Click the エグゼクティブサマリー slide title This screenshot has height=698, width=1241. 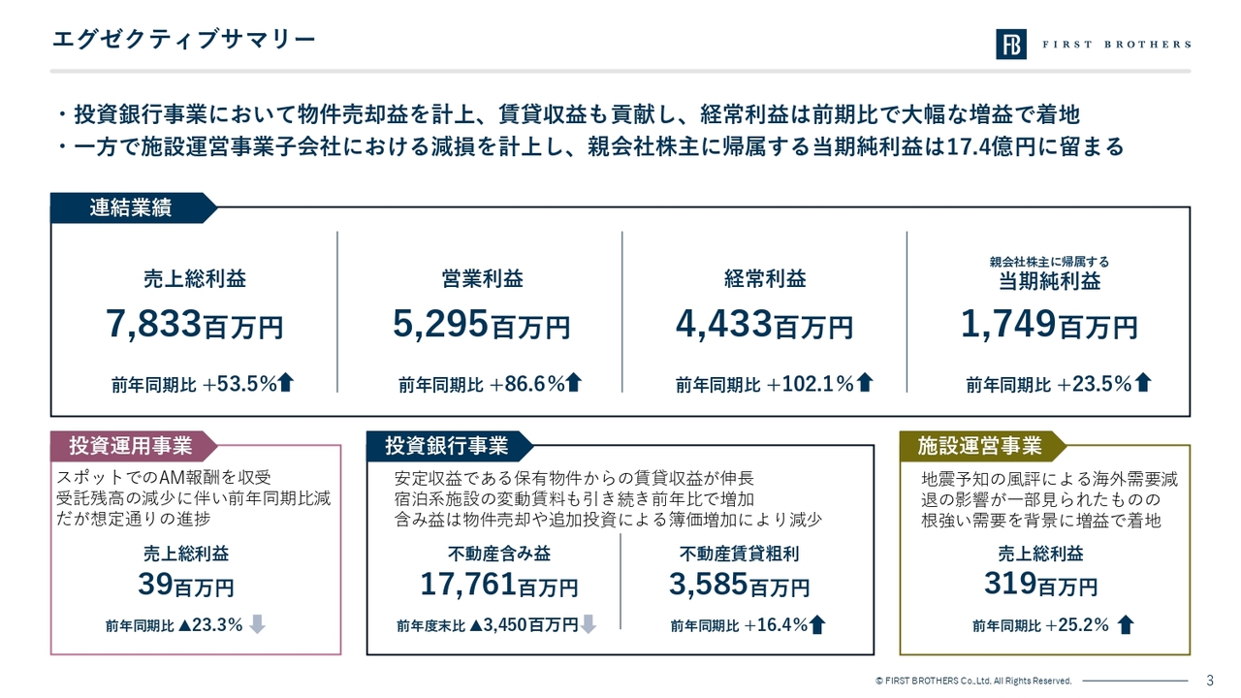pyautogui.click(x=183, y=39)
